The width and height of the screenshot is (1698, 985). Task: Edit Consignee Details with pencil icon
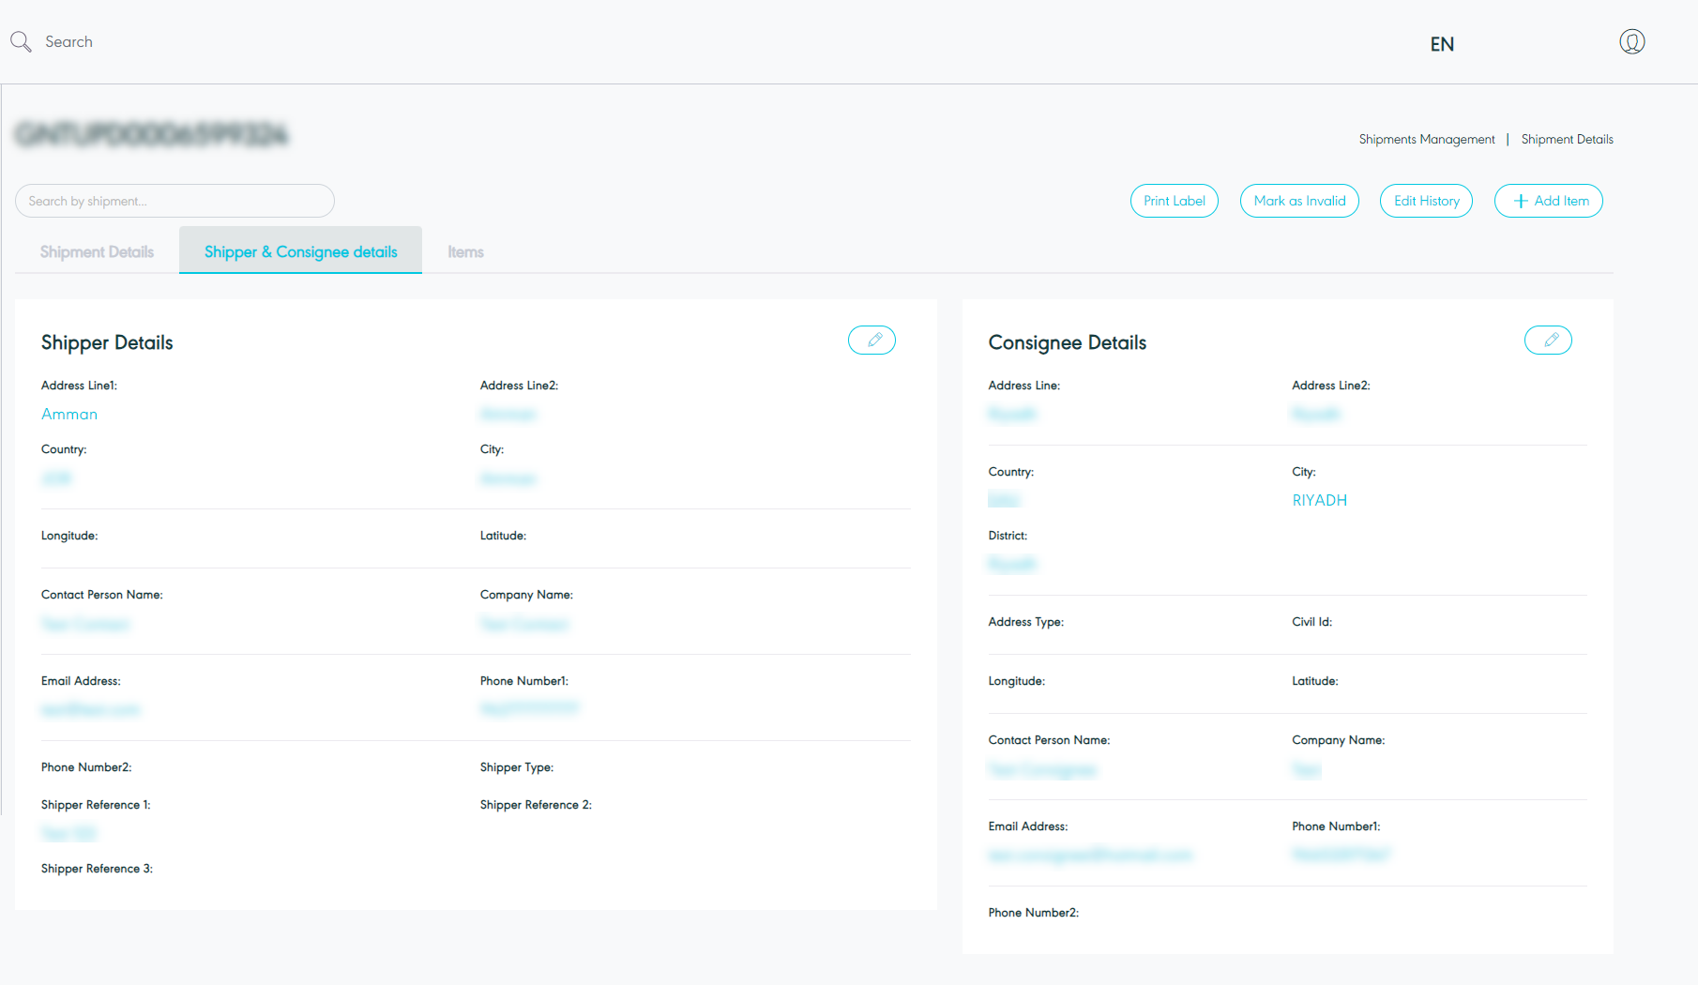point(1548,341)
